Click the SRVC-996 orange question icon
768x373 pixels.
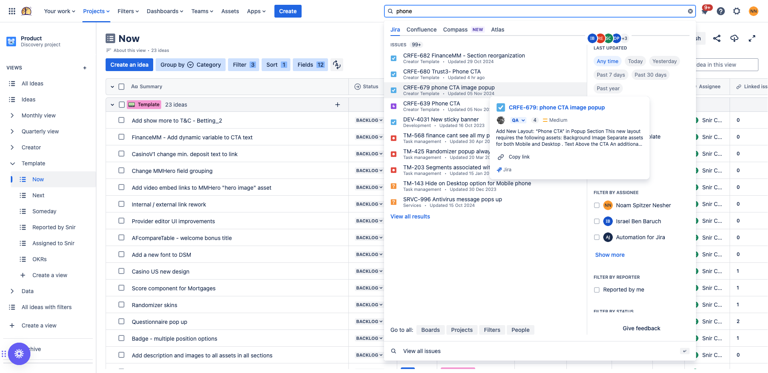pyautogui.click(x=394, y=202)
